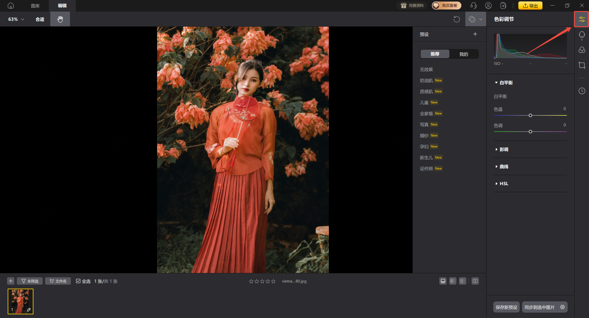Screen dimensions: 589x318
Task: Expand the 曲线 curves section
Action: pyautogui.click(x=504, y=166)
